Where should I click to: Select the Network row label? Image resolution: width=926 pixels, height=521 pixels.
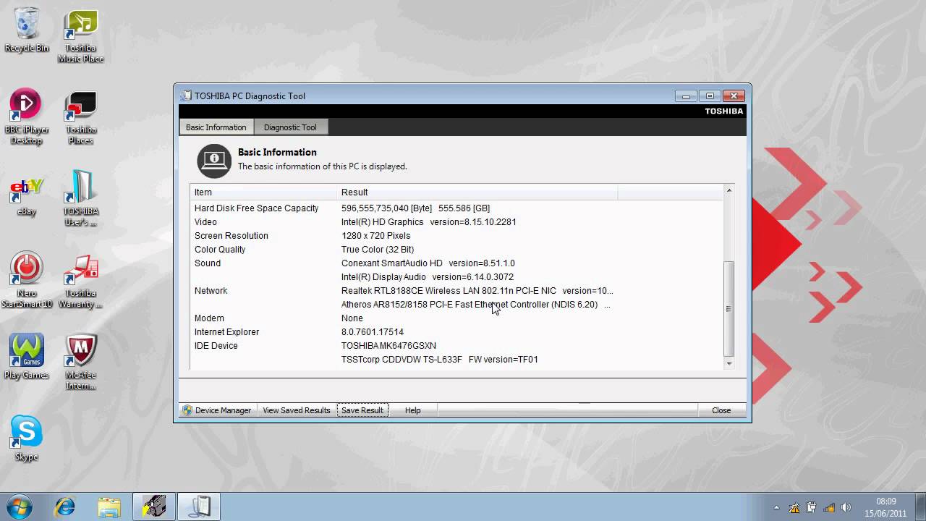click(211, 291)
